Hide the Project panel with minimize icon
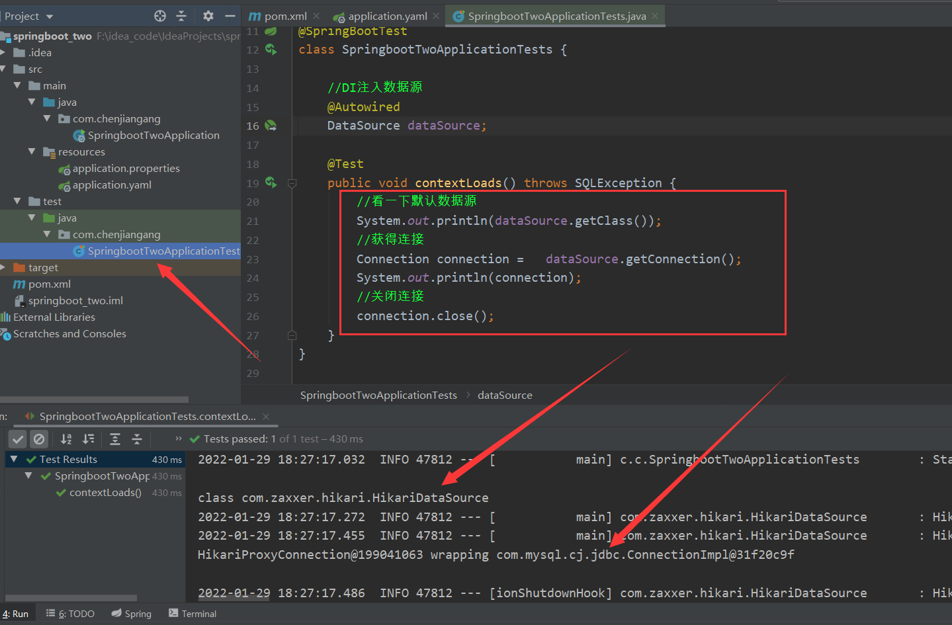Image resolution: width=952 pixels, height=625 pixels. pos(230,16)
